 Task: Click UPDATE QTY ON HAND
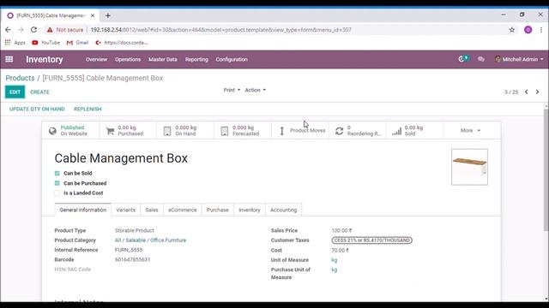click(x=37, y=109)
